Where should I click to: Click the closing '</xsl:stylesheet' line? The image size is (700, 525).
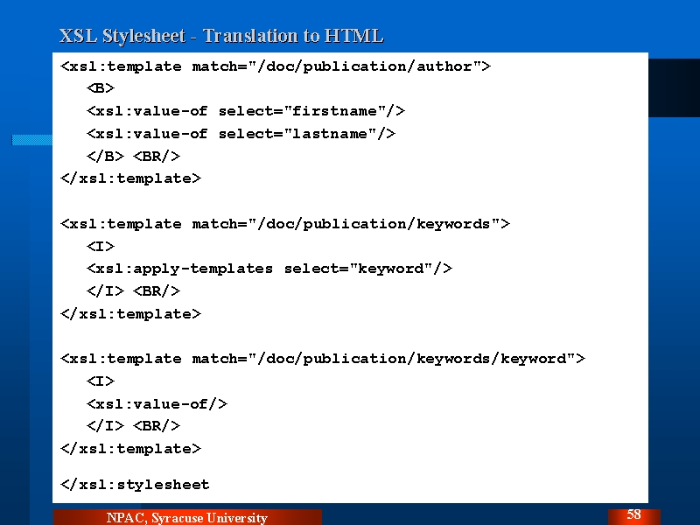coord(135,485)
